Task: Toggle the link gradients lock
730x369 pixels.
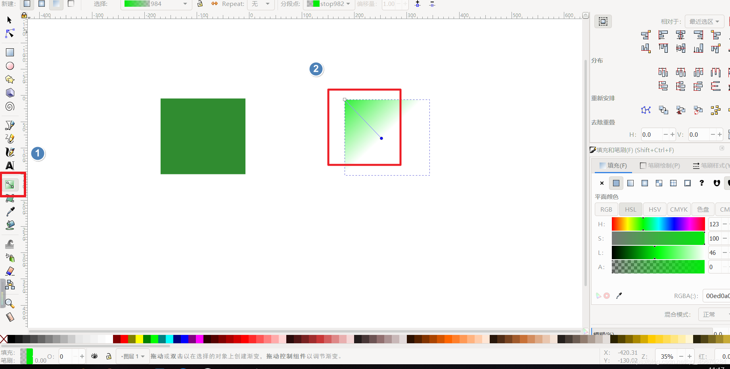Action: [x=200, y=4]
